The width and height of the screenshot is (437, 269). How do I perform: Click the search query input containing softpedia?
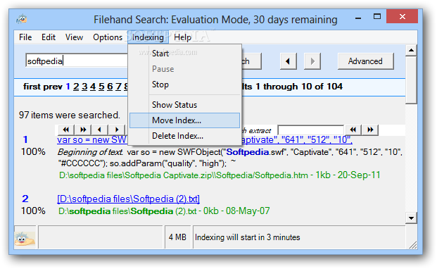(x=77, y=61)
